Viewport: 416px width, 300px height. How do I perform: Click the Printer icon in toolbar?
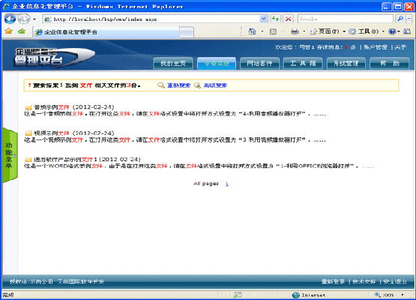295,31
